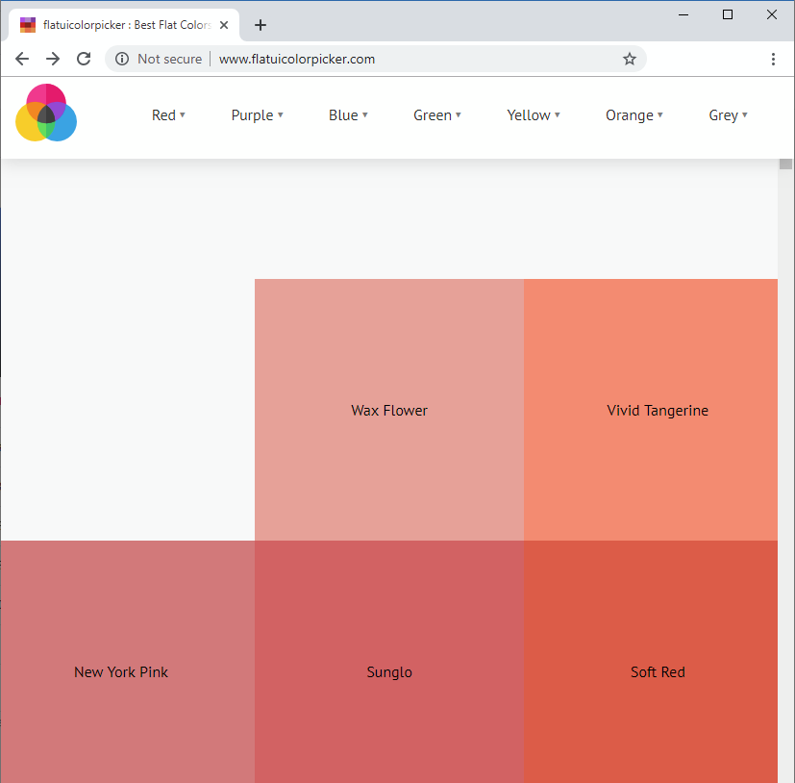Screen dimensions: 795x783
Task: Go back with the browser back arrow
Action: 22,59
